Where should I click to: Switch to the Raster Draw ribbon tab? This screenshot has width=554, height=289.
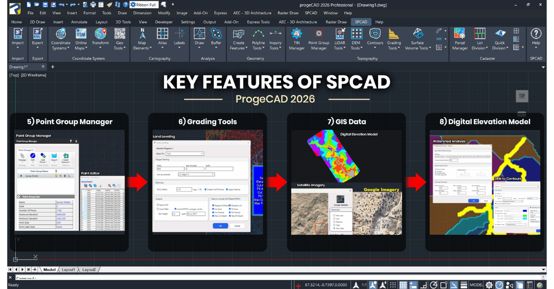click(336, 22)
